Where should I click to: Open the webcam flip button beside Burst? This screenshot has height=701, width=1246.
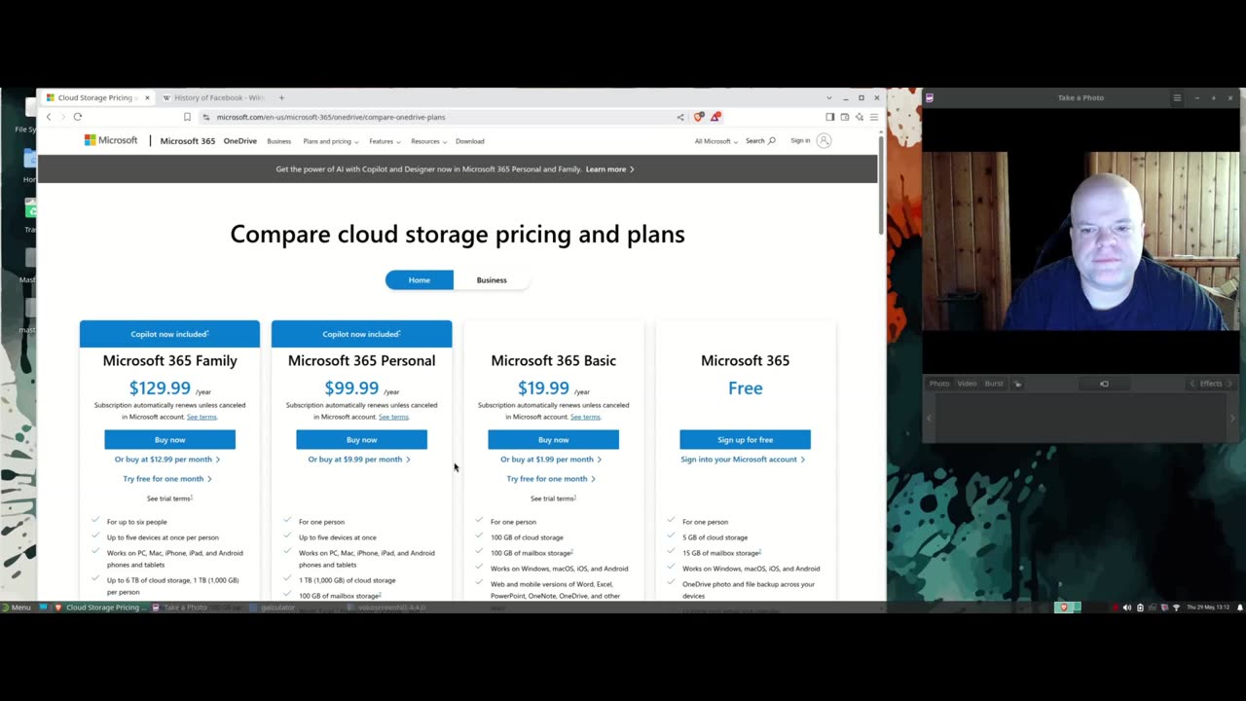coord(1018,384)
